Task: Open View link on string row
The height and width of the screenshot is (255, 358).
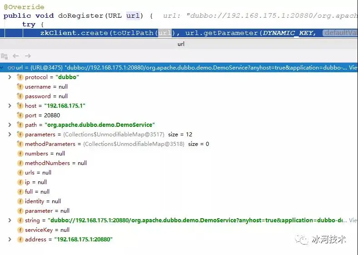Action: coord(353,220)
